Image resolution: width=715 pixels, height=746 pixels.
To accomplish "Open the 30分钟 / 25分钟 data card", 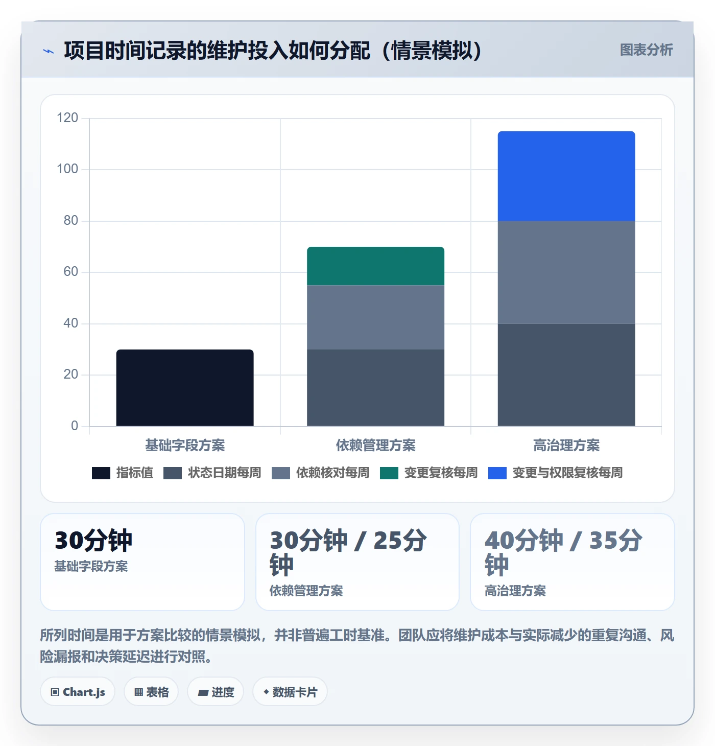I will click(x=357, y=562).
